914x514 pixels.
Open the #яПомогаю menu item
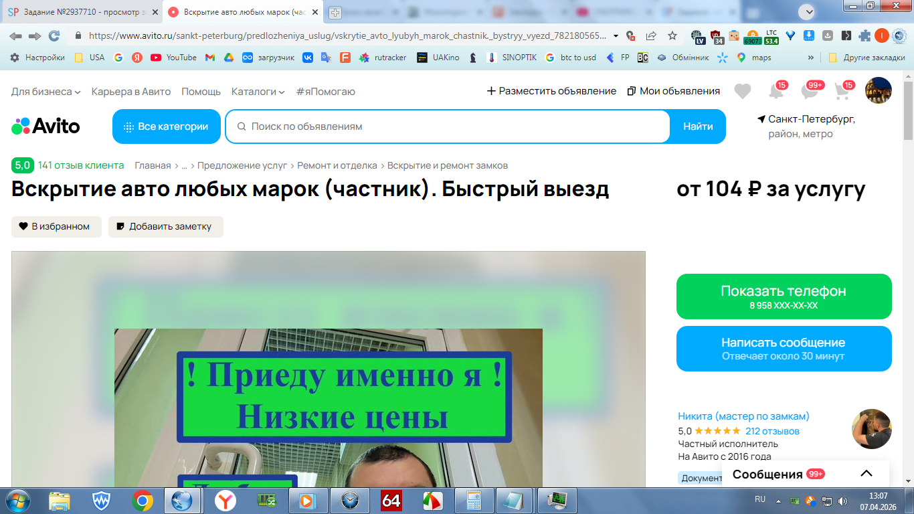pyautogui.click(x=326, y=91)
